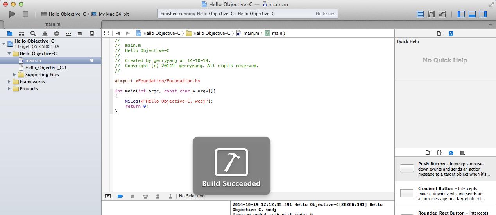496x215 pixels.
Task: Open the Project navigator folder icon
Action: coord(10,34)
